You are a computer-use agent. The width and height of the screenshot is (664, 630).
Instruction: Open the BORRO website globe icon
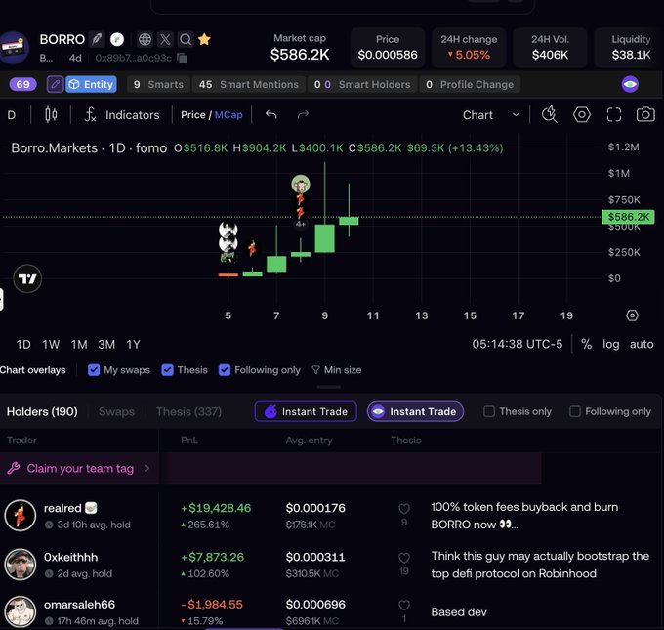coord(145,39)
